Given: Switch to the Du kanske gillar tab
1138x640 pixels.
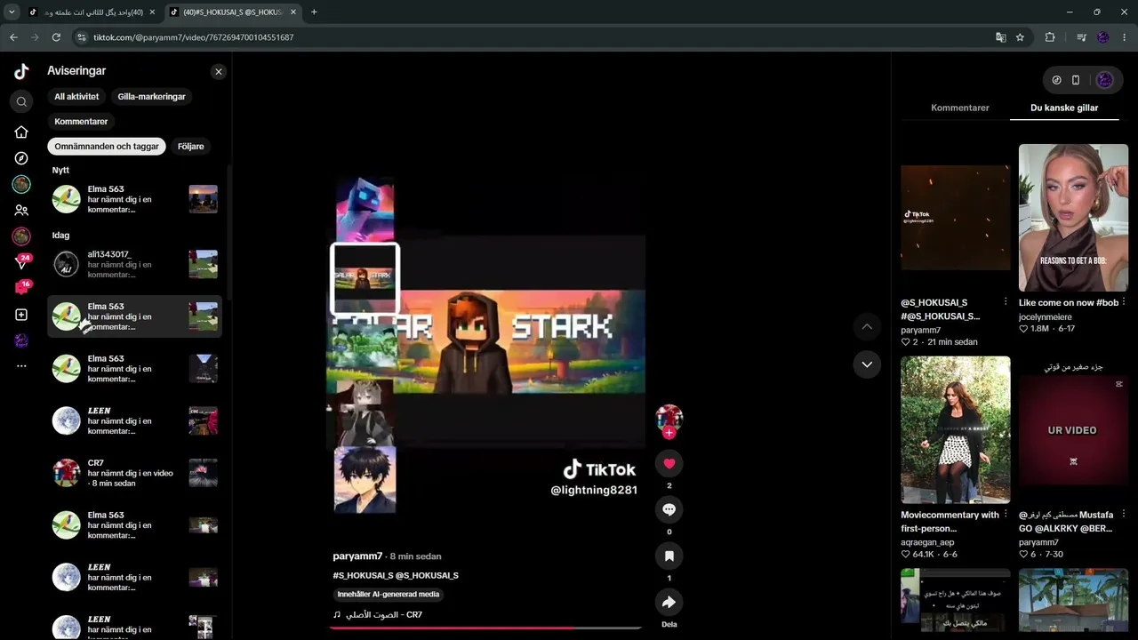Looking at the screenshot, I should tap(1064, 108).
